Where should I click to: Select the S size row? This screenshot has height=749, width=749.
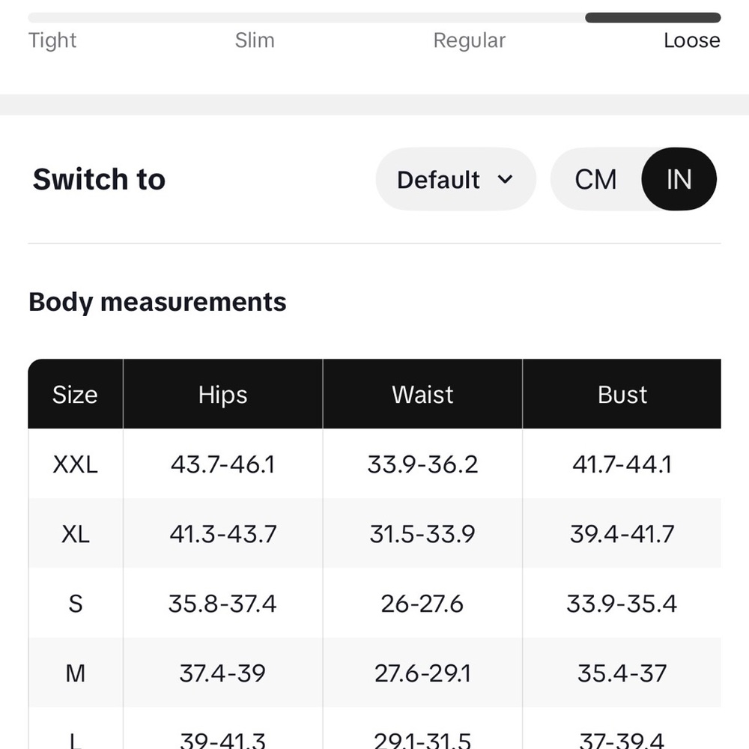point(374,603)
